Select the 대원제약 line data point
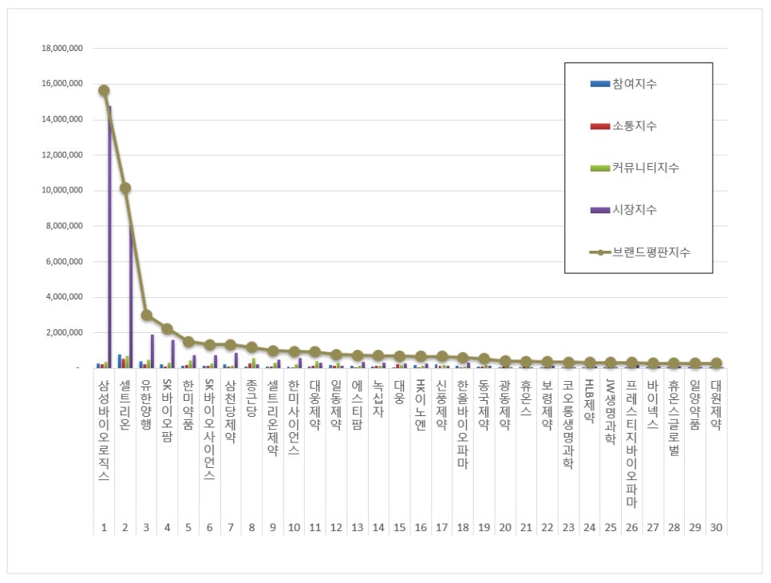This screenshot has height=583, width=771. (716, 363)
